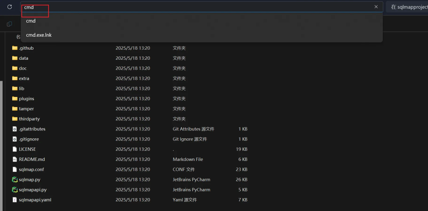Click the Git Attributes 源文件 type text

(194, 129)
